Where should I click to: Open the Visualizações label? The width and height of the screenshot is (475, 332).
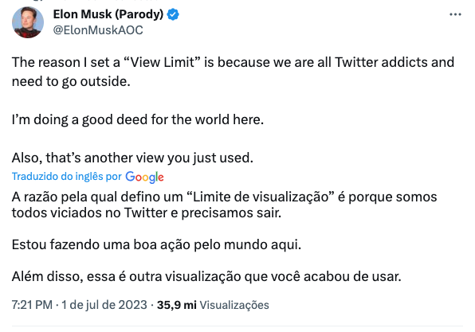(x=234, y=305)
